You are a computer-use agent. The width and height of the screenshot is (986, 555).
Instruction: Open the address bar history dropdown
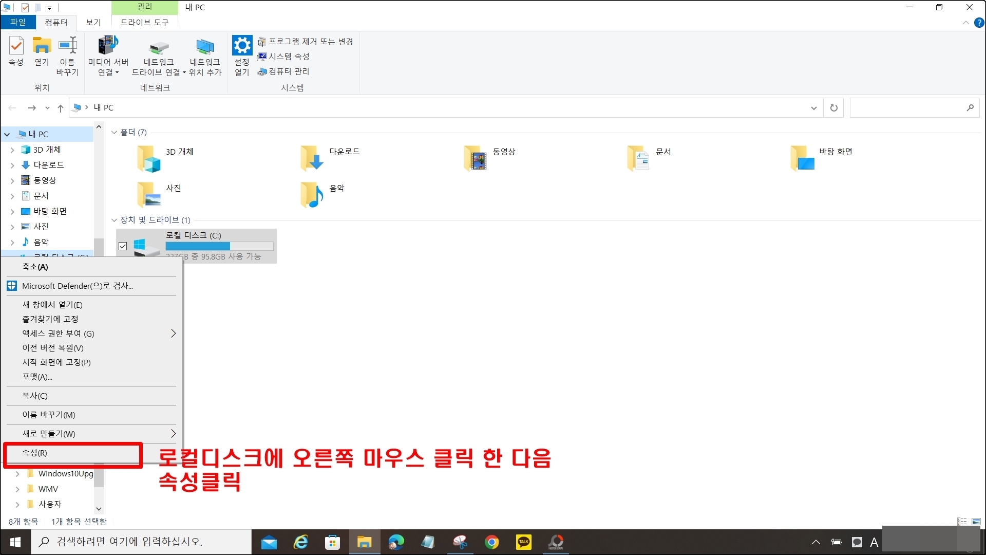coord(813,108)
